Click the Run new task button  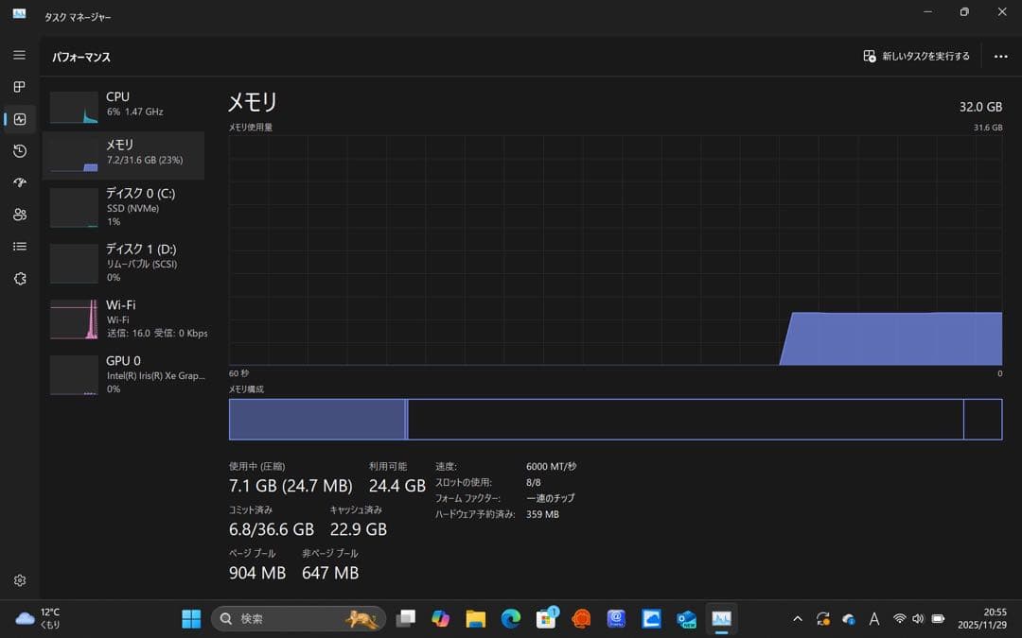(x=916, y=56)
